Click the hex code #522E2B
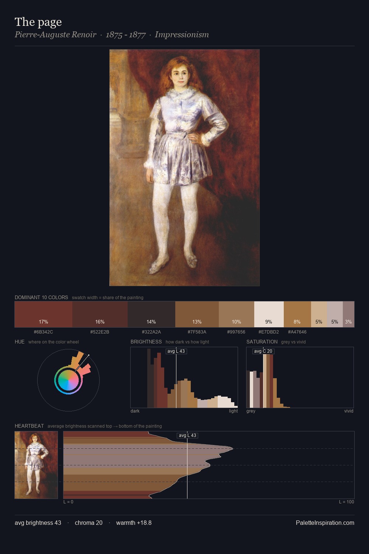 click(100, 332)
